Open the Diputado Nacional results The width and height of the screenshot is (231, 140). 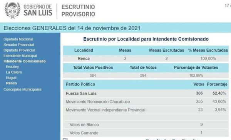click(18, 39)
